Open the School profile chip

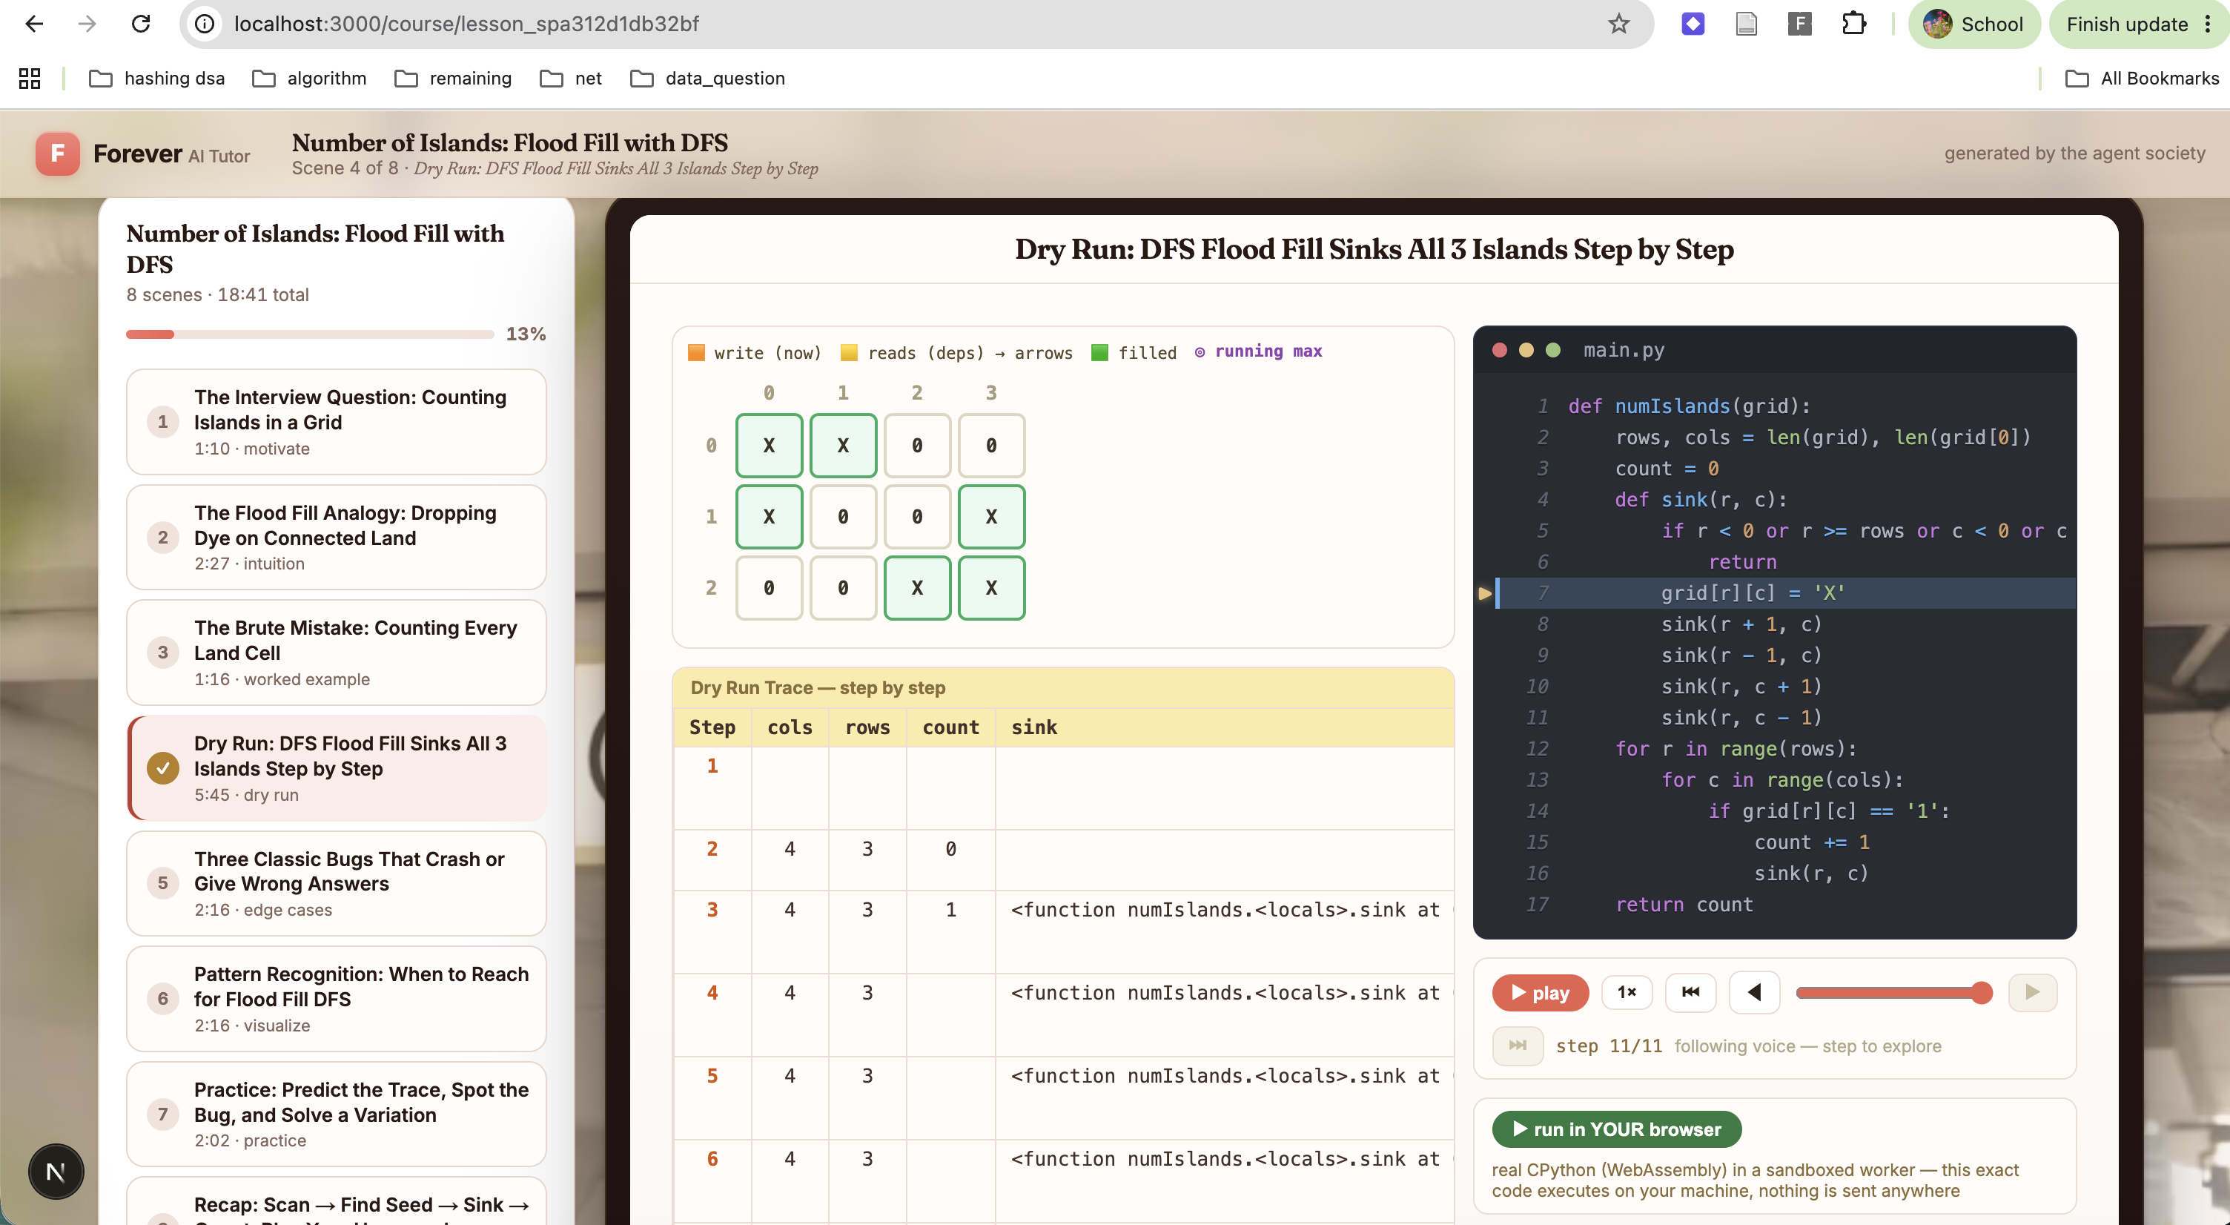coord(1973,24)
